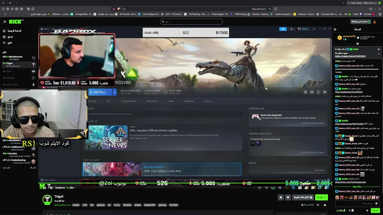383x215 pixels.
Task: Open DoshaGaming recommended channel
Action: tap(19, 161)
